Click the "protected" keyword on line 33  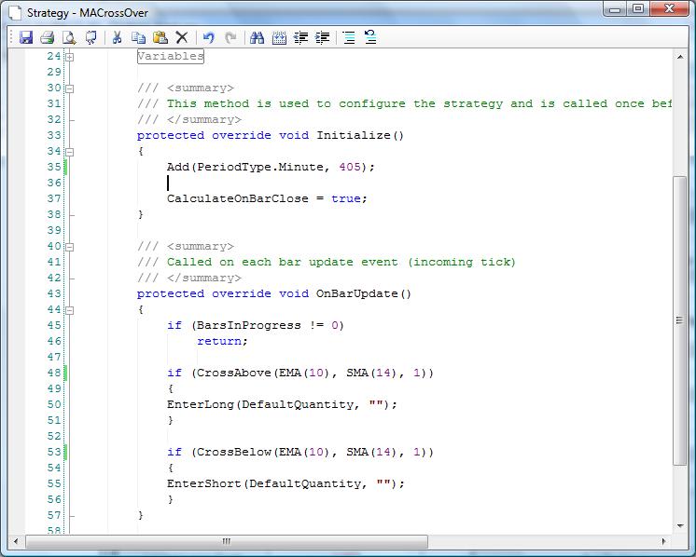click(171, 135)
